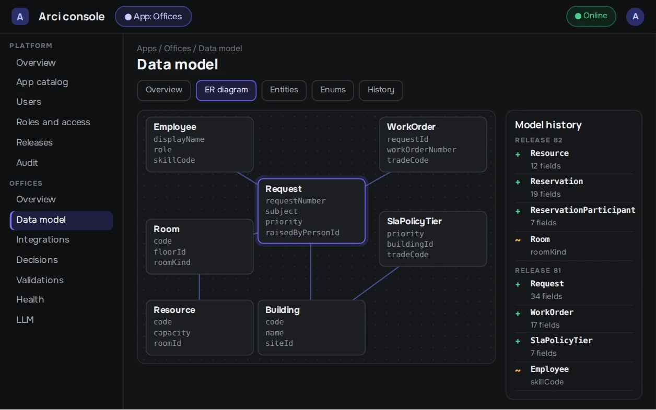The width and height of the screenshot is (656, 410).
Task: Open Resource entry in Model history
Action: click(573, 160)
